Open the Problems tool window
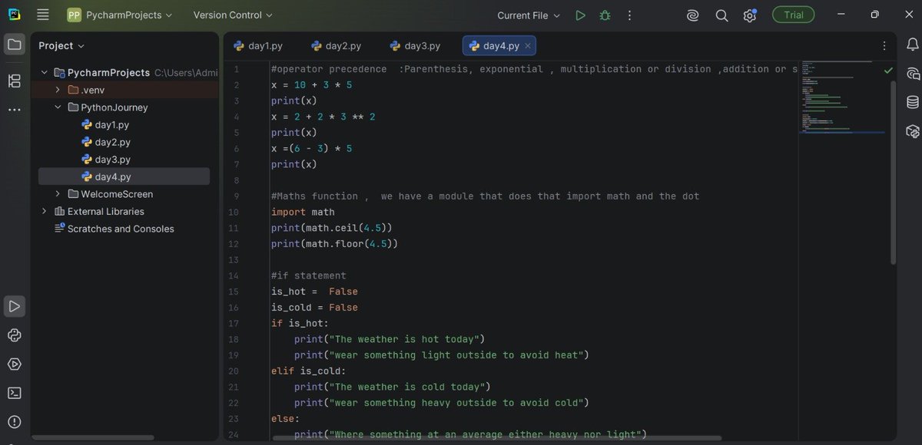 click(x=14, y=422)
